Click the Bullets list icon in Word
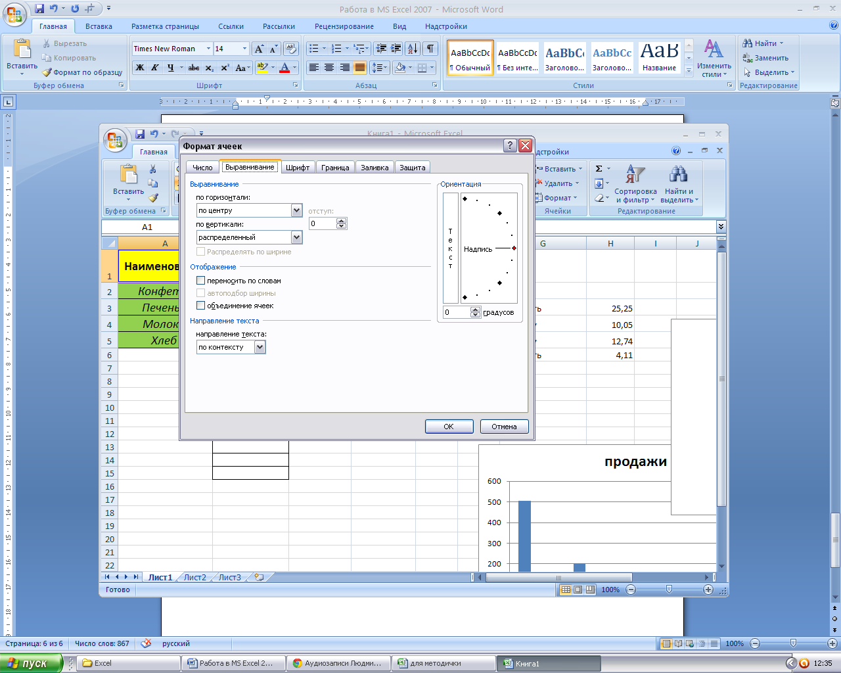This screenshot has width=841, height=673. coord(313,49)
